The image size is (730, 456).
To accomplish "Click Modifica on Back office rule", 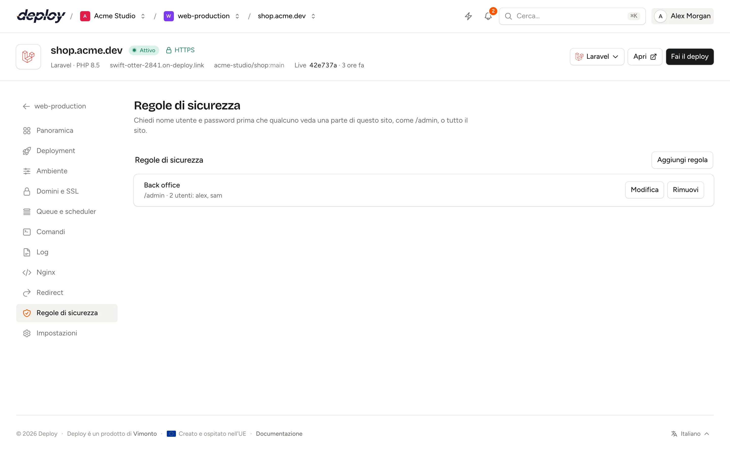I will pos(644,190).
